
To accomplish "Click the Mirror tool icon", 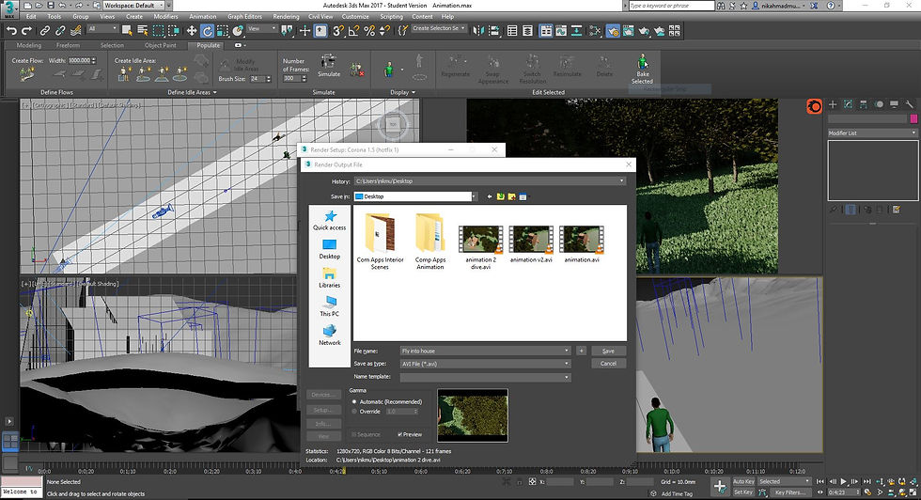I will click(x=478, y=31).
